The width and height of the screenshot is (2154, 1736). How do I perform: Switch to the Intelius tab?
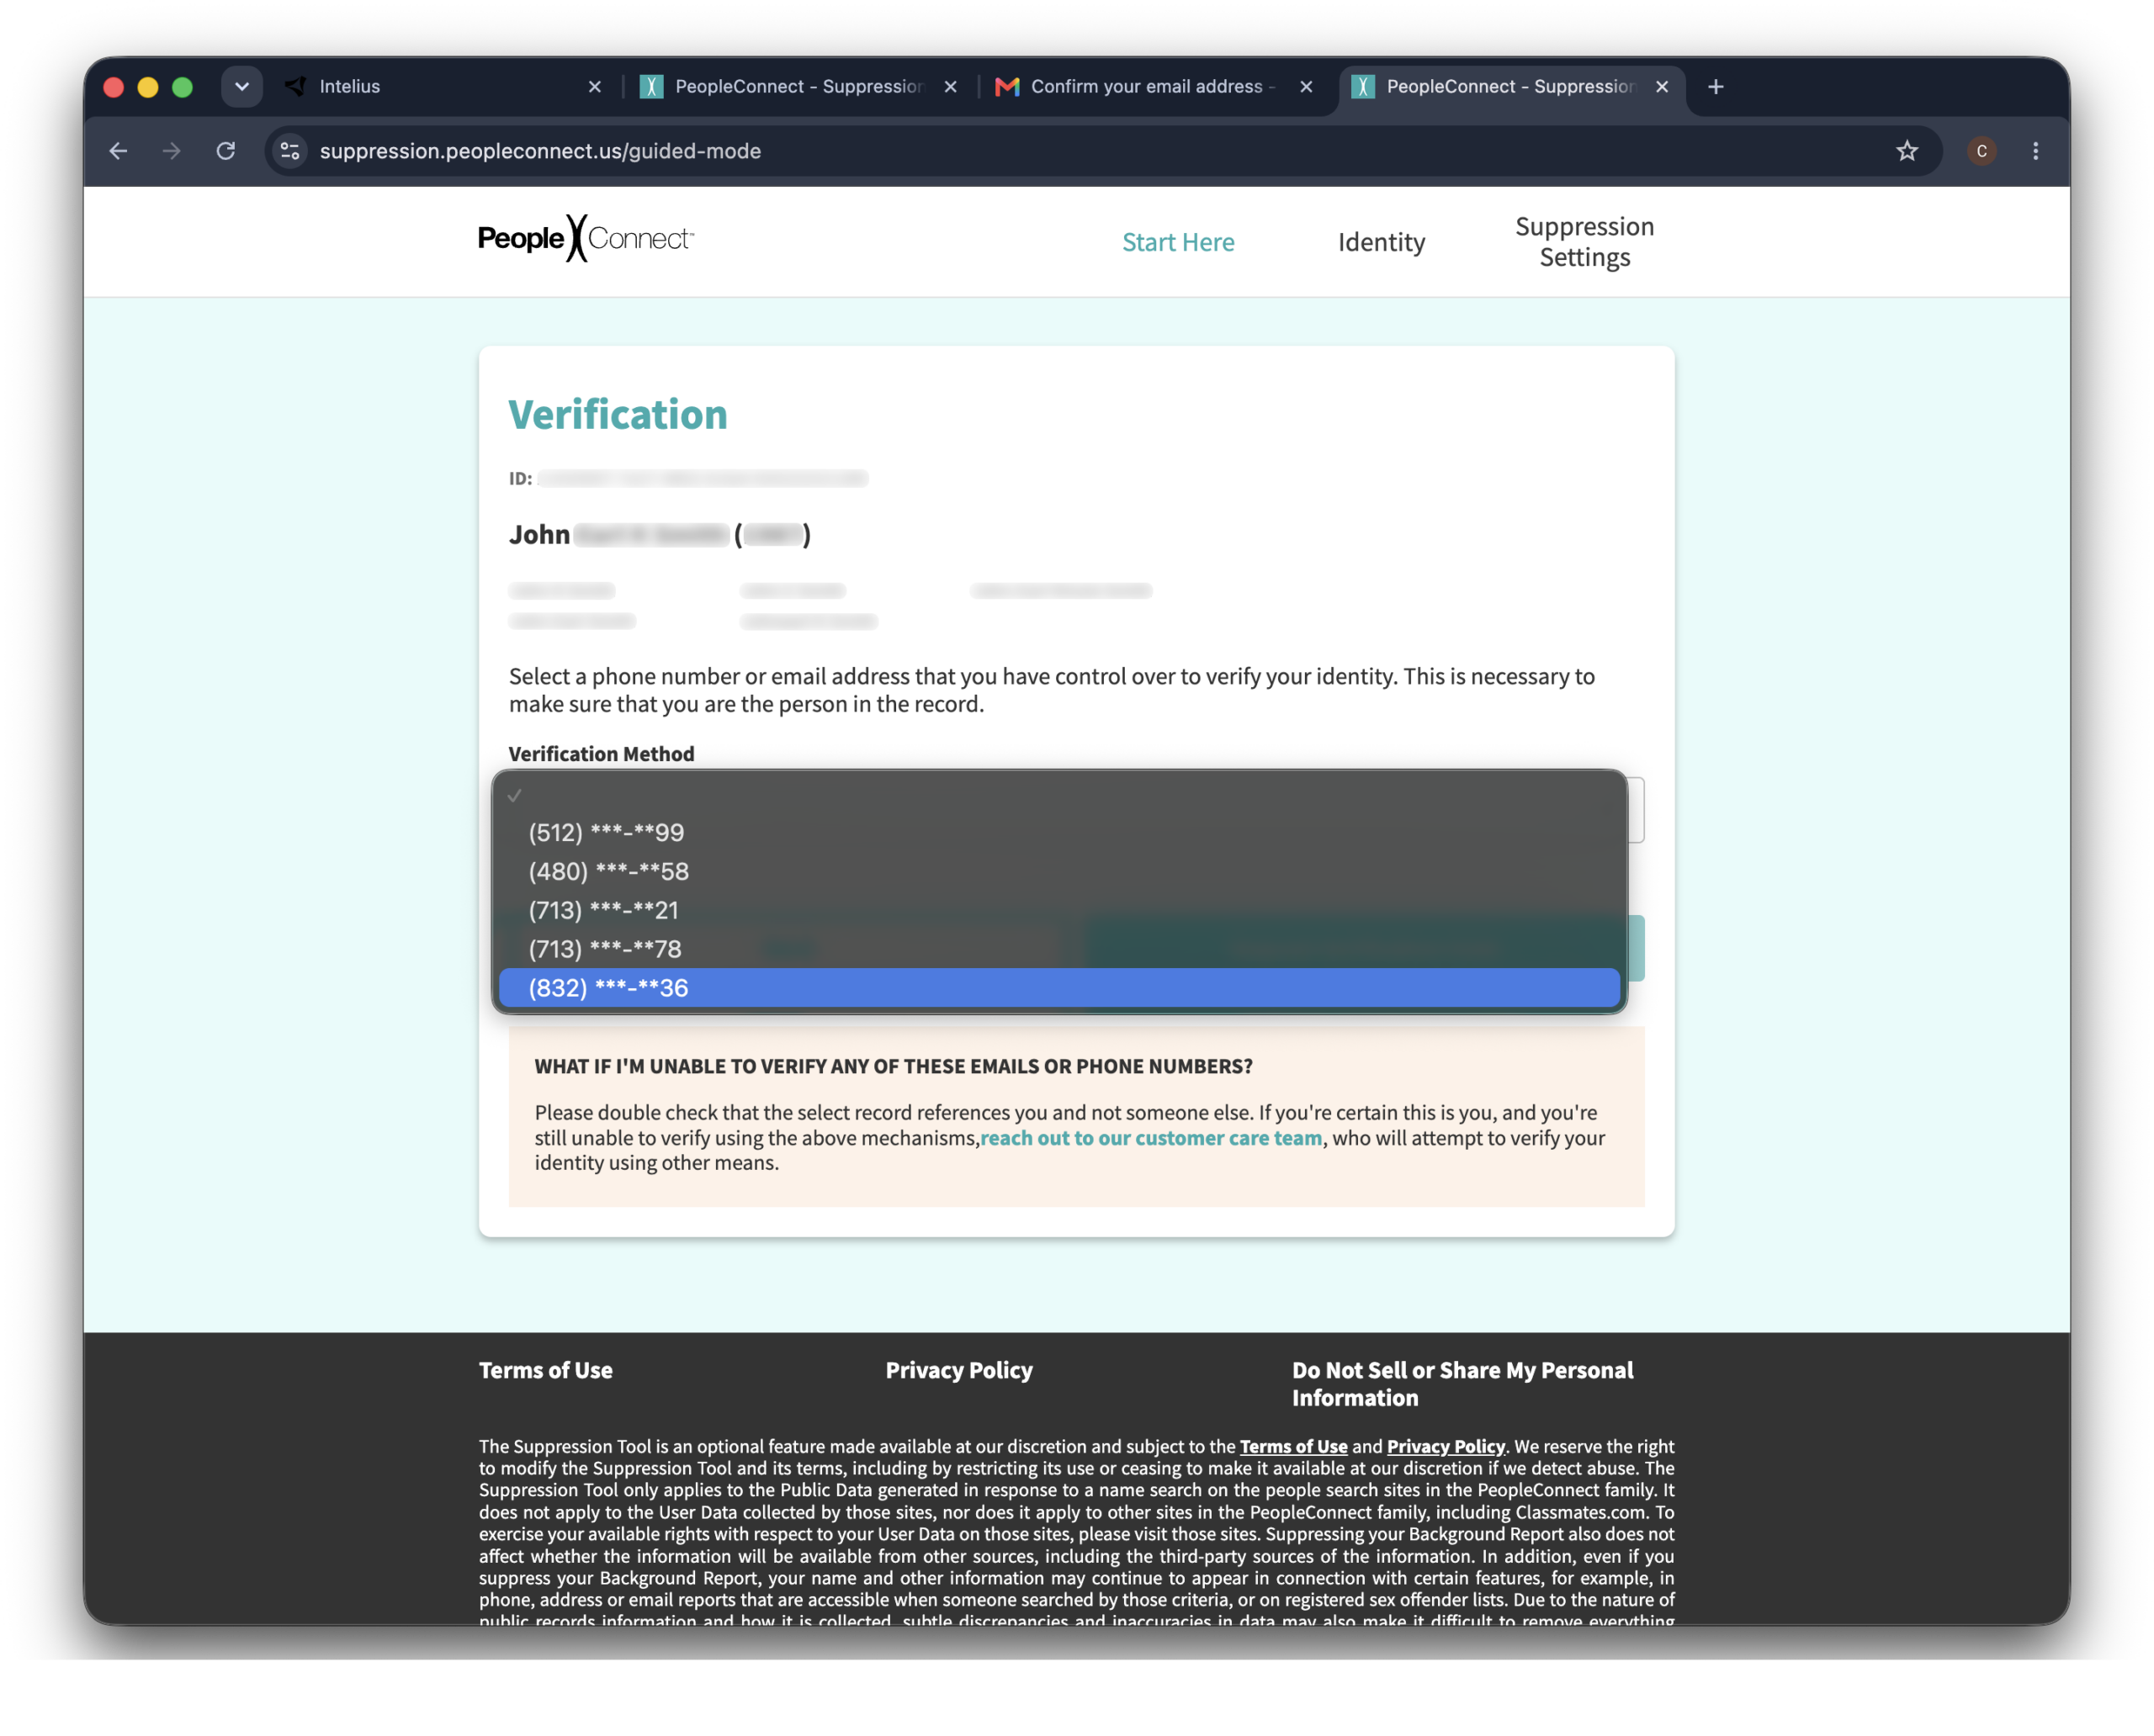click(x=445, y=87)
